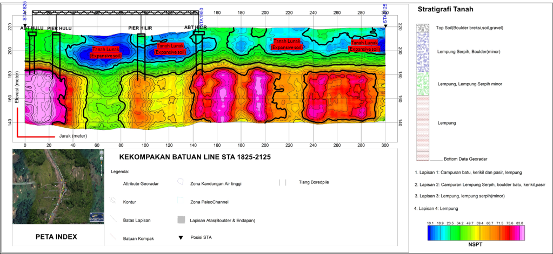Screen dimensions: 553x254
Task: Open the Peta Index satellite map thumbnail
Action: coord(57,187)
